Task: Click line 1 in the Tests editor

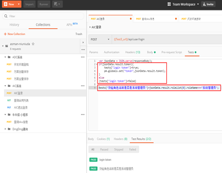Action: click(x=125, y=61)
